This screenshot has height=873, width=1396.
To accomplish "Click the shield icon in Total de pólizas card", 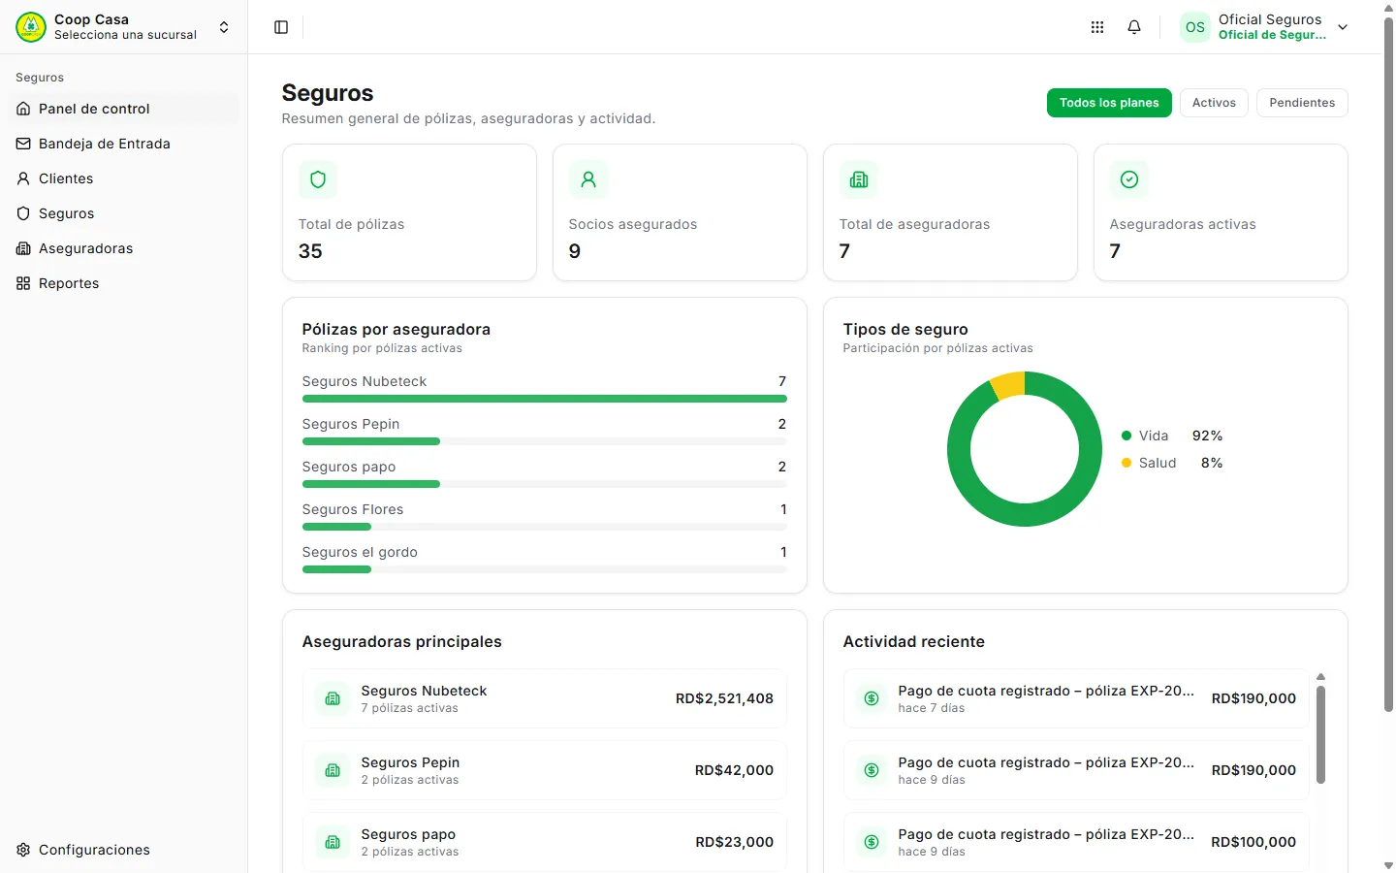I will [318, 179].
